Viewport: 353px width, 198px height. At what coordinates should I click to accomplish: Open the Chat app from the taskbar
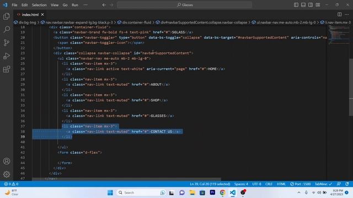182,193
